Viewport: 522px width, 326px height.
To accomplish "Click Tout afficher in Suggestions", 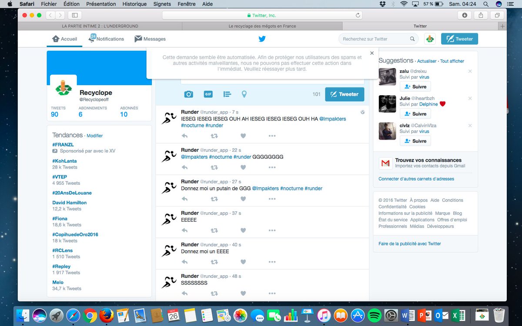I will [452, 61].
